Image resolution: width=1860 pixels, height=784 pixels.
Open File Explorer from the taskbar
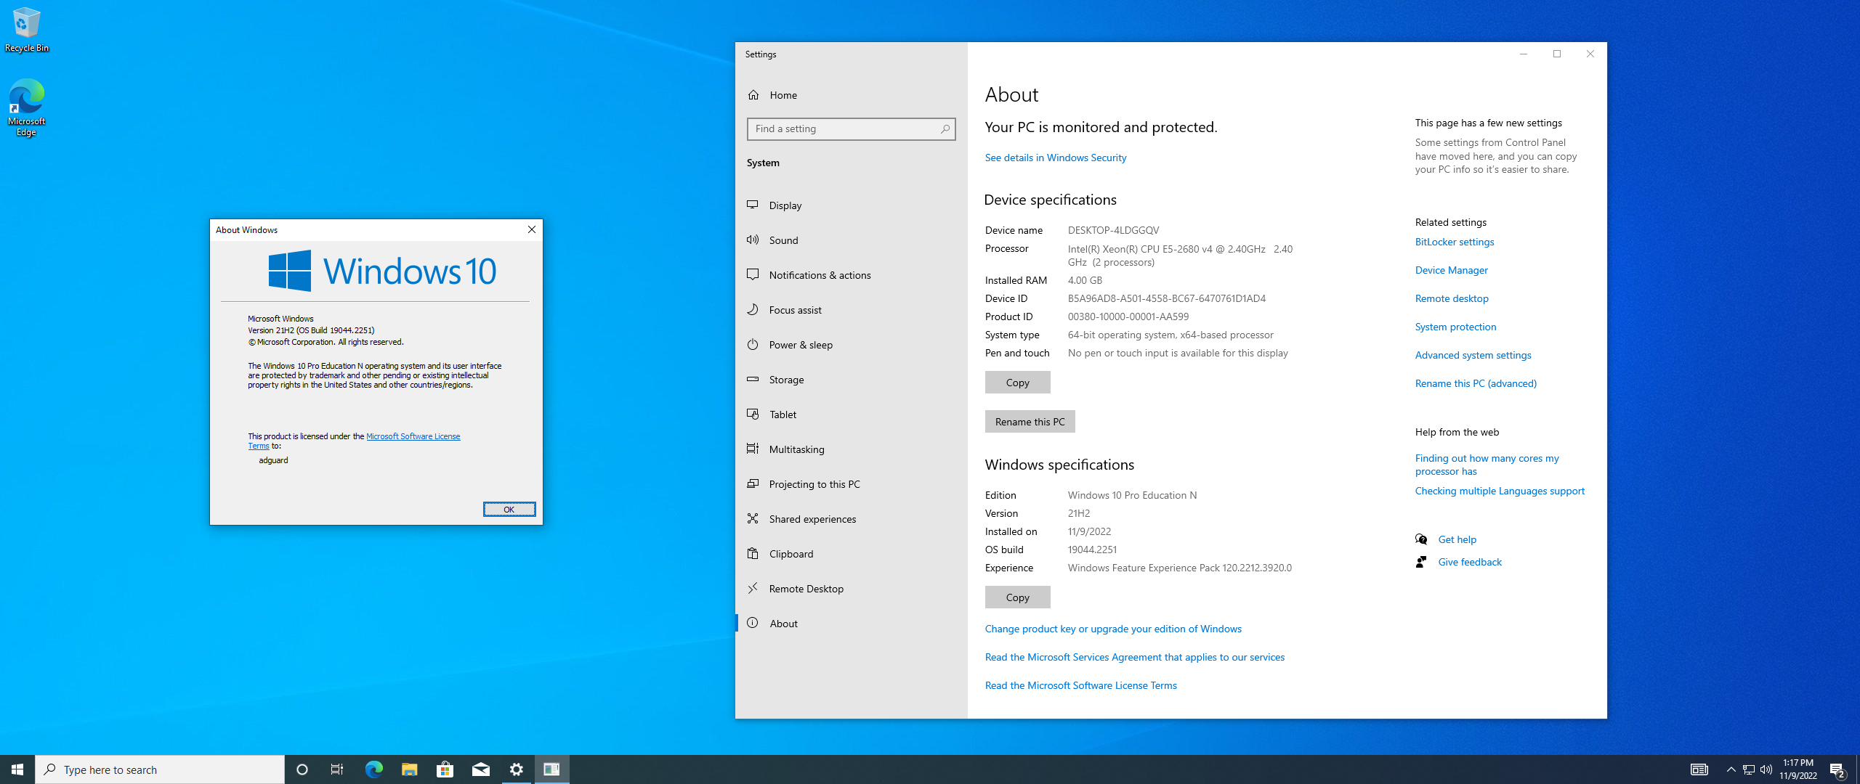tap(409, 769)
